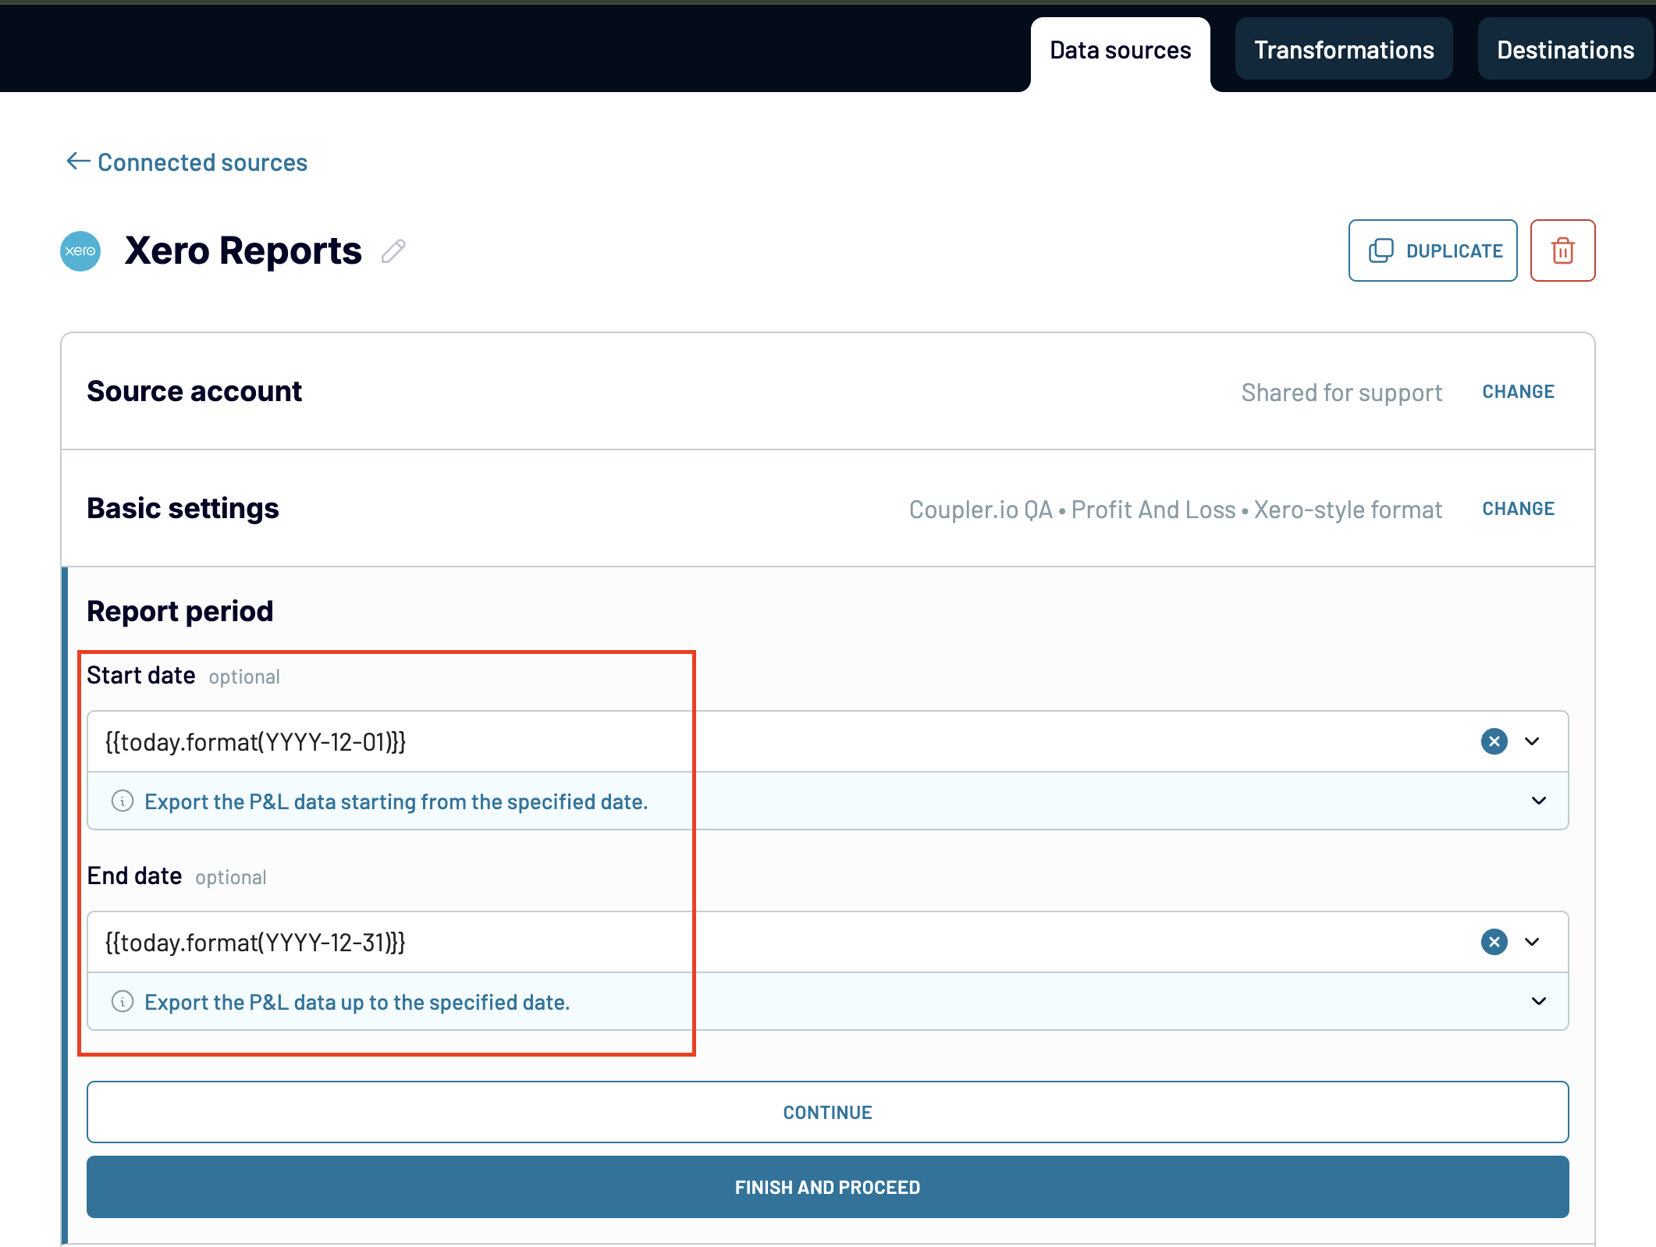1656x1247 pixels.
Task: Open the Transformations tab
Action: [x=1344, y=49]
